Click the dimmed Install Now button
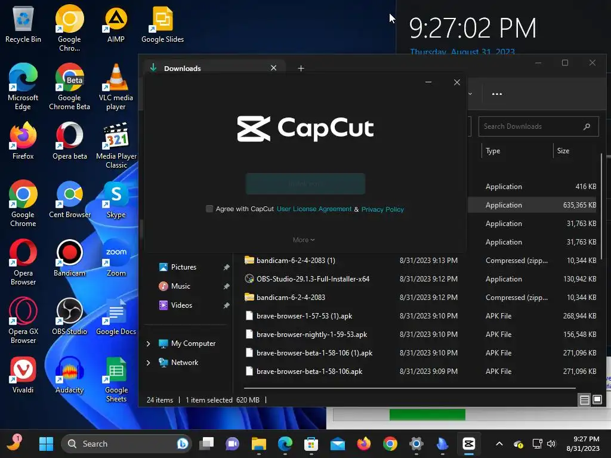 pos(305,184)
